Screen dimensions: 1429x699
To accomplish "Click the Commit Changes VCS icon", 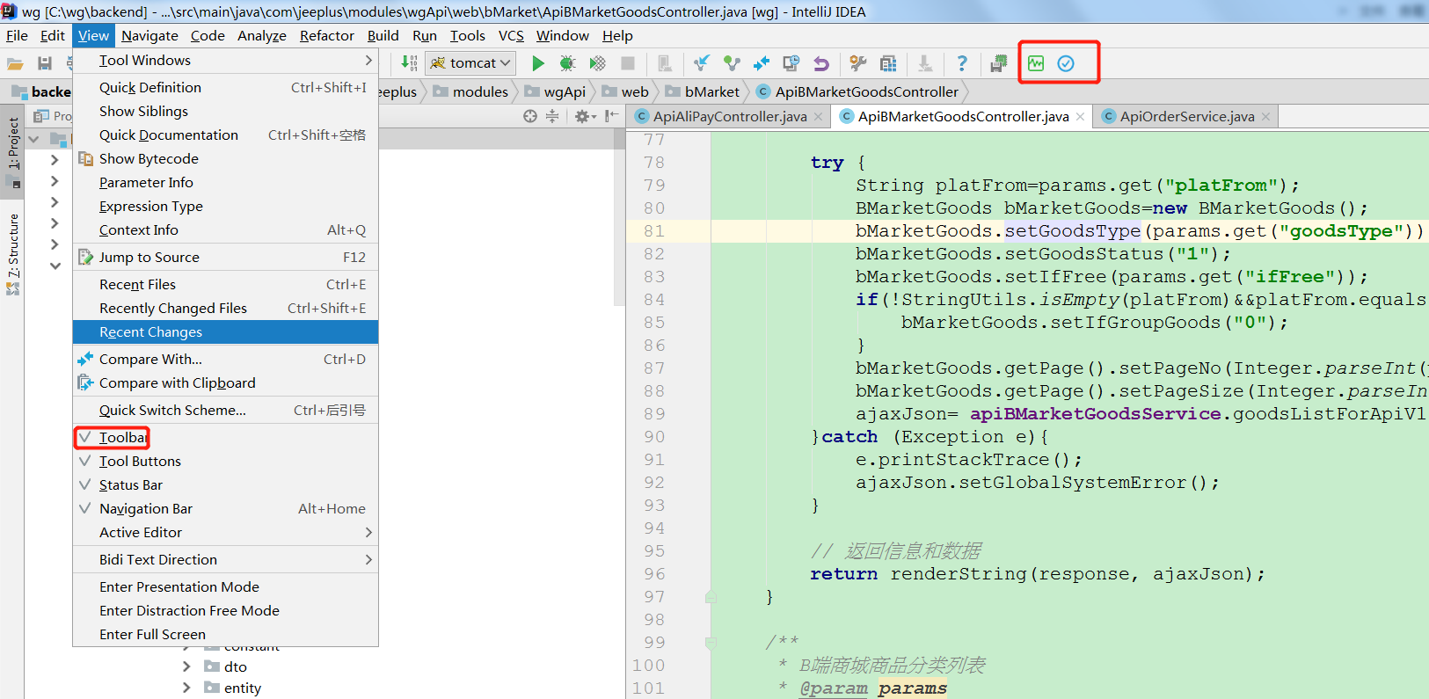I will coord(732,63).
